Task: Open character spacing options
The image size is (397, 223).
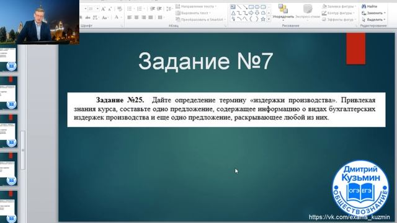Action: coord(95,17)
